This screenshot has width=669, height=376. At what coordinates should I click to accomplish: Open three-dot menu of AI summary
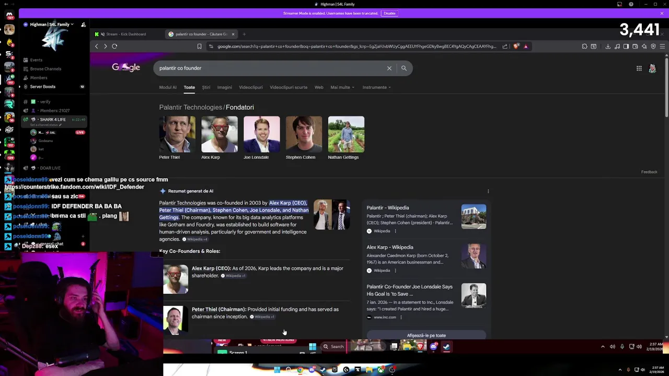tap(488, 191)
